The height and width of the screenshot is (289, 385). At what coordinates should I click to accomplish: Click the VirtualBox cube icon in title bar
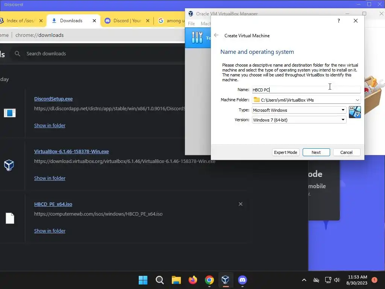click(x=191, y=14)
